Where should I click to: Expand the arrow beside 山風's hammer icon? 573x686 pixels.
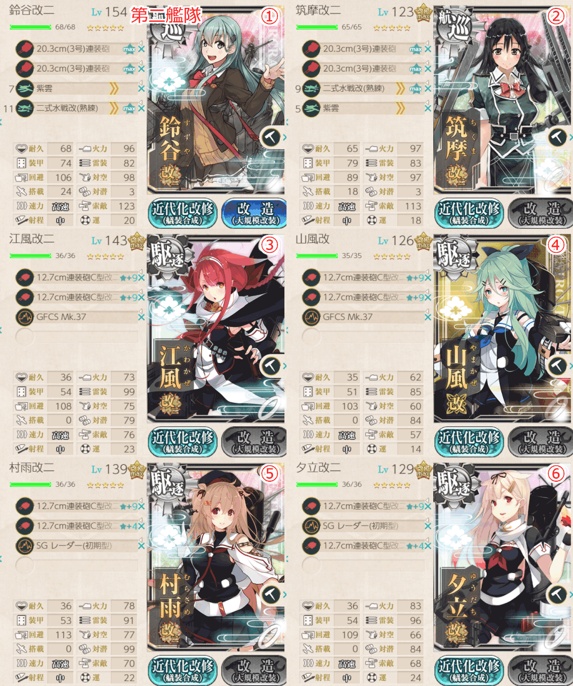570,366
